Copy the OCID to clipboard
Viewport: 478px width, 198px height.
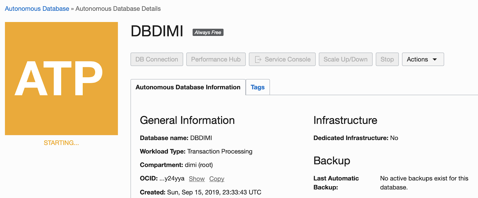coord(217,179)
